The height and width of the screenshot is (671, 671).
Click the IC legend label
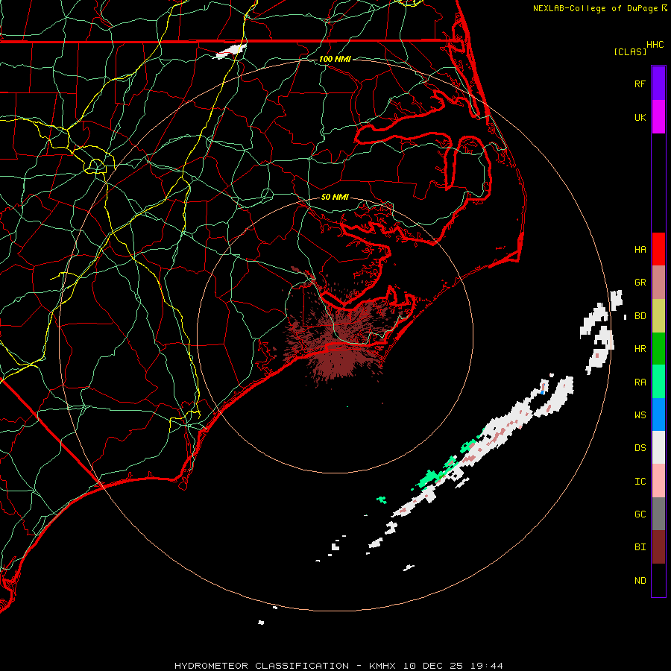point(640,482)
